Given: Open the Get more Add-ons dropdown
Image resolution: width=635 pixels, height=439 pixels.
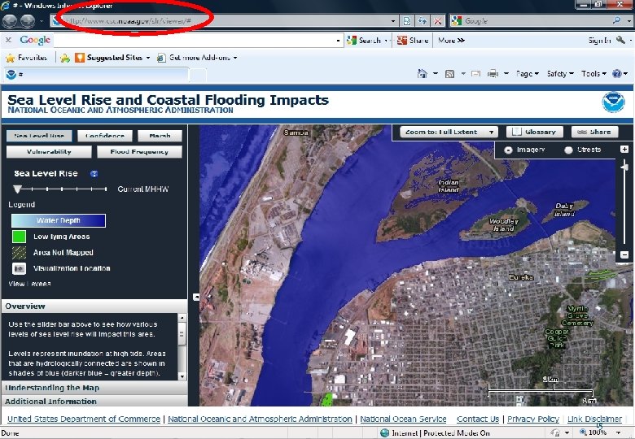Looking at the screenshot, I should [x=235, y=58].
